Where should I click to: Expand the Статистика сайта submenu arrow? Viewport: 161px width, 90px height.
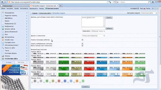tap(27, 59)
